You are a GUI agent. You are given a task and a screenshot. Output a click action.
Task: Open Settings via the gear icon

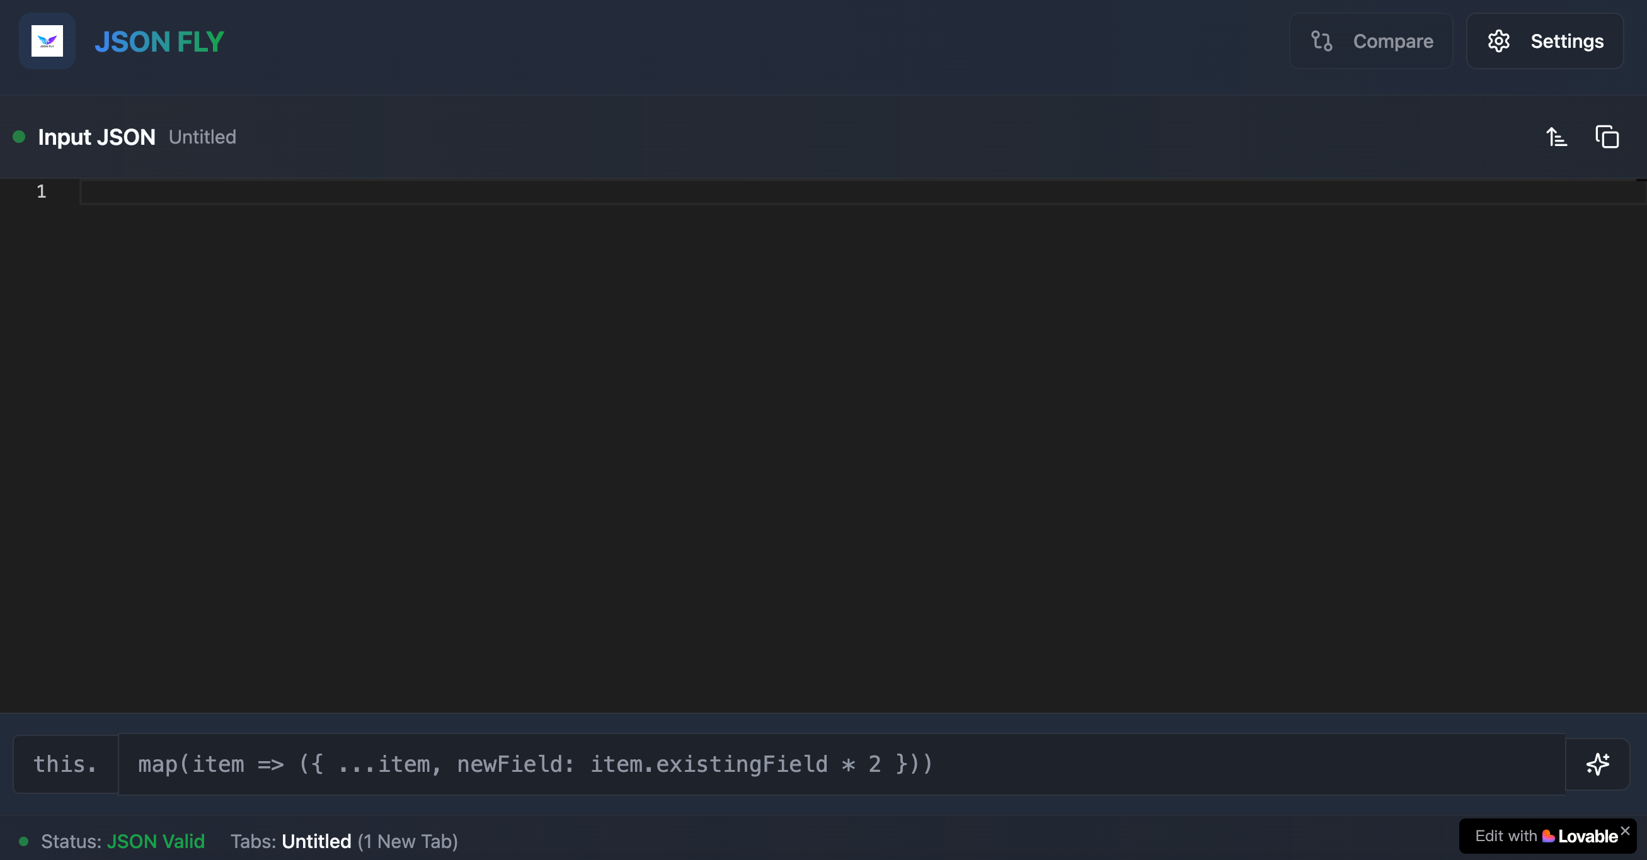(1498, 41)
